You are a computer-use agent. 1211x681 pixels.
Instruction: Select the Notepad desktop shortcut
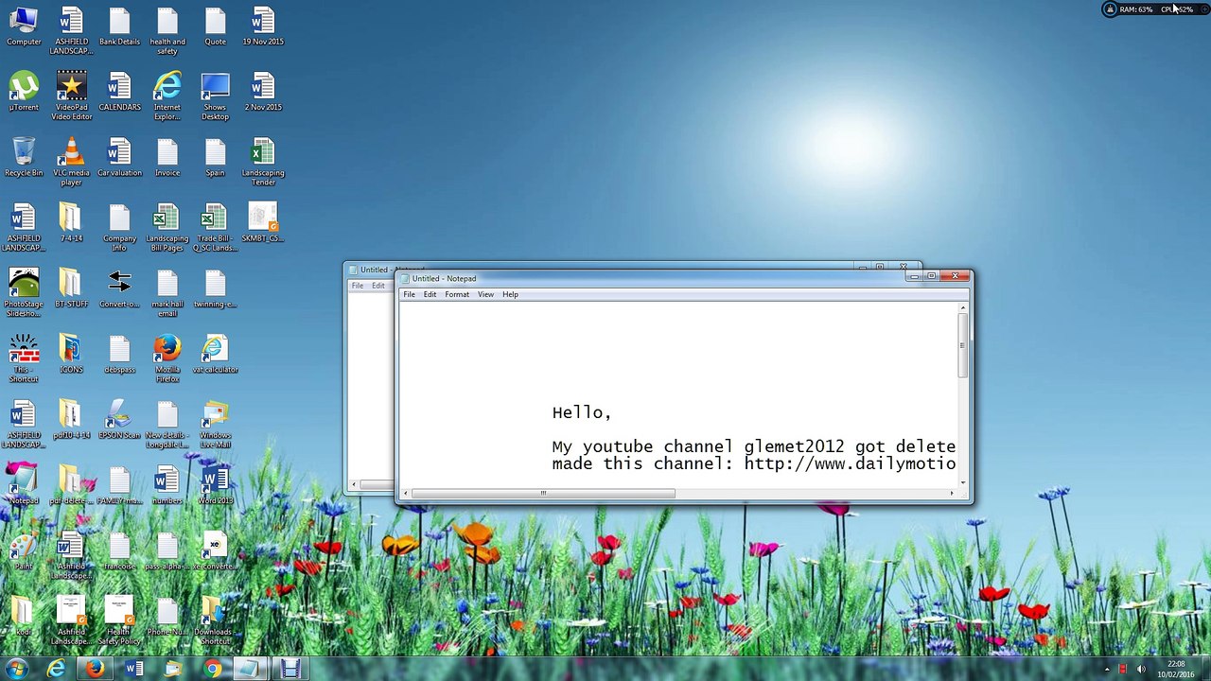[x=24, y=485]
